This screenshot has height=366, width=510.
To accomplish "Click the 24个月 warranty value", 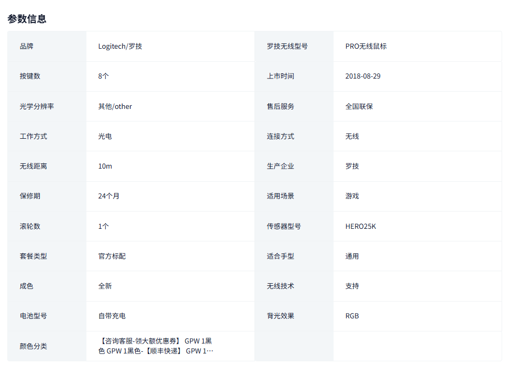I will click(x=108, y=196).
